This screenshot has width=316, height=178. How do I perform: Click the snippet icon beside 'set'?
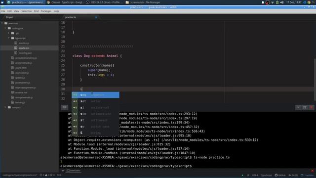click(x=75, y=101)
